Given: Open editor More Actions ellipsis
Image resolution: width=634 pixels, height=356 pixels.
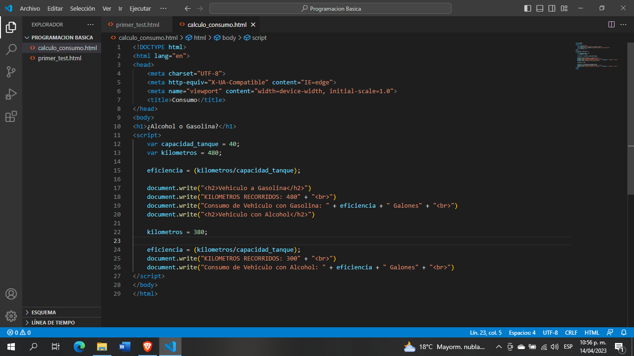Looking at the screenshot, I should [624, 25].
